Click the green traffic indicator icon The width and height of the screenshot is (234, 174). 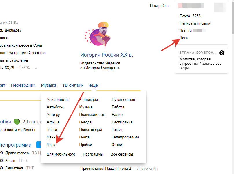[17, 122]
